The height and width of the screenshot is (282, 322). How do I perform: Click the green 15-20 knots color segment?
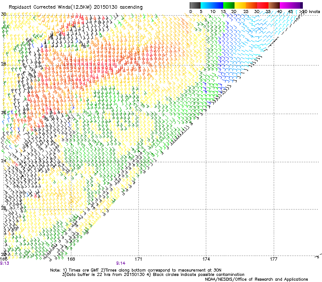pos(229,5)
